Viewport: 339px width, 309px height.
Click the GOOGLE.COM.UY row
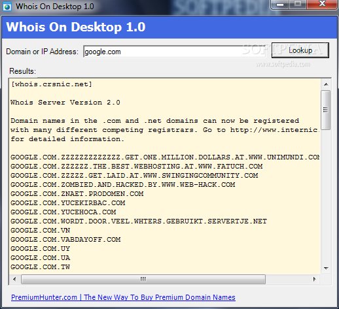(40, 249)
